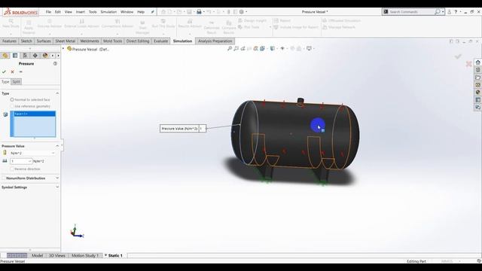Open Appearances icon in task pane
The image size is (482, 271).
[x=477, y=92]
